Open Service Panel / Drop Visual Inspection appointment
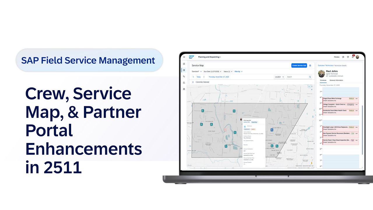The height and width of the screenshot is (210, 373). pyautogui.click(x=341, y=141)
